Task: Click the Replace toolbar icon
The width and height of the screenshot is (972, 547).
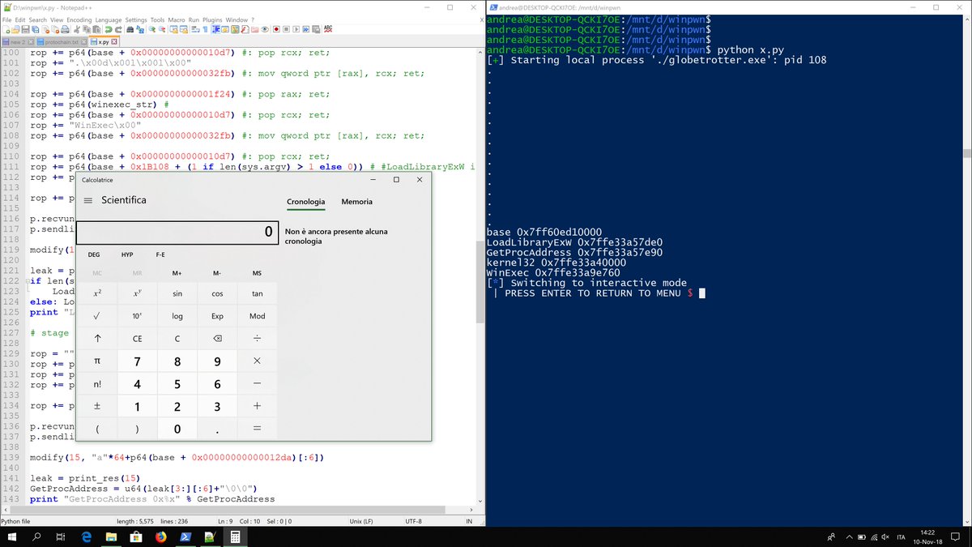Action: pyautogui.click(x=140, y=29)
